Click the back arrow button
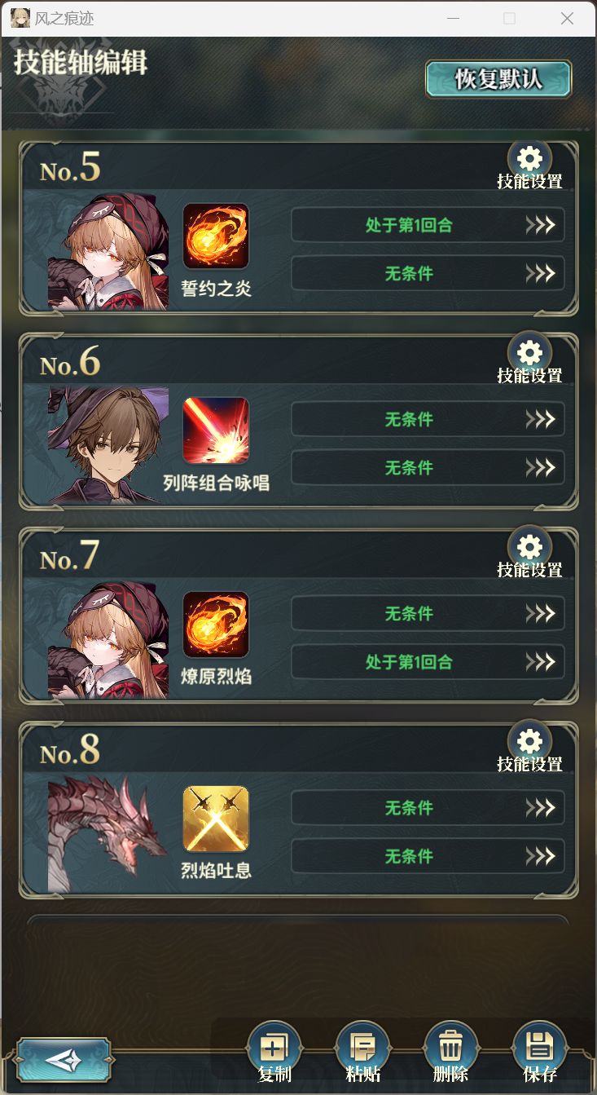597x1095 pixels. [64, 1060]
